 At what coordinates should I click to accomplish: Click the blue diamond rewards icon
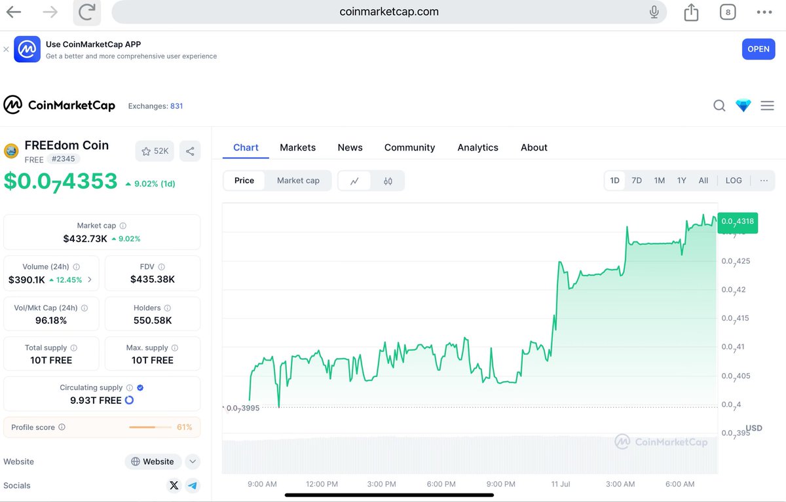point(743,105)
